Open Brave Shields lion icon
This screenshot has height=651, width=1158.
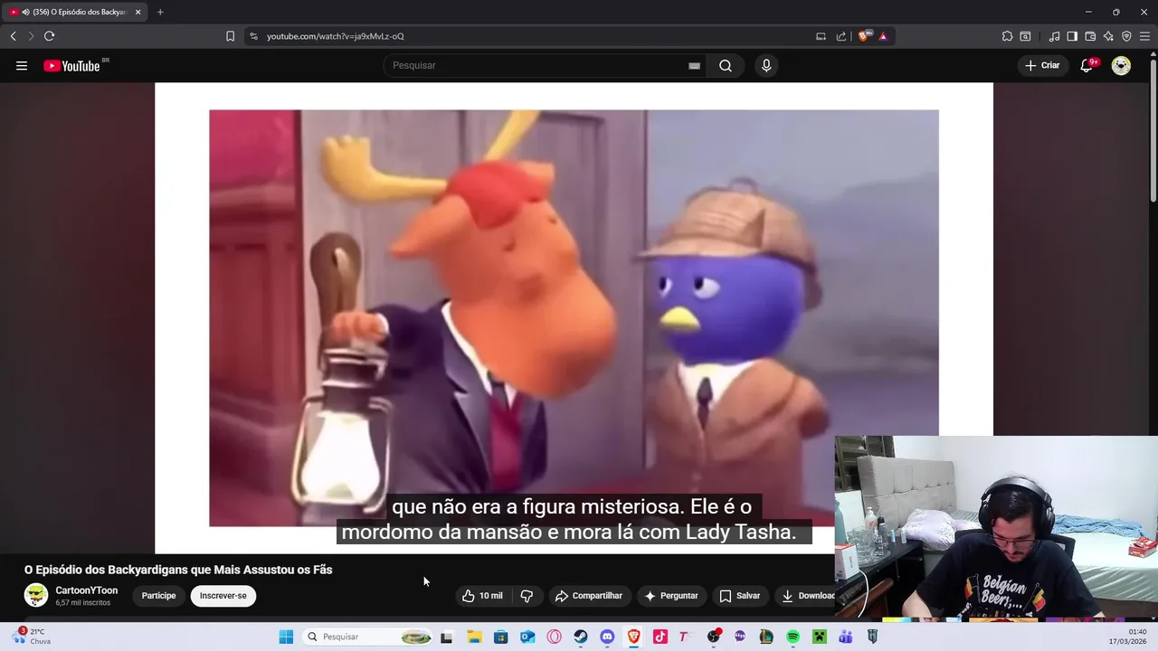tap(864, 36)
